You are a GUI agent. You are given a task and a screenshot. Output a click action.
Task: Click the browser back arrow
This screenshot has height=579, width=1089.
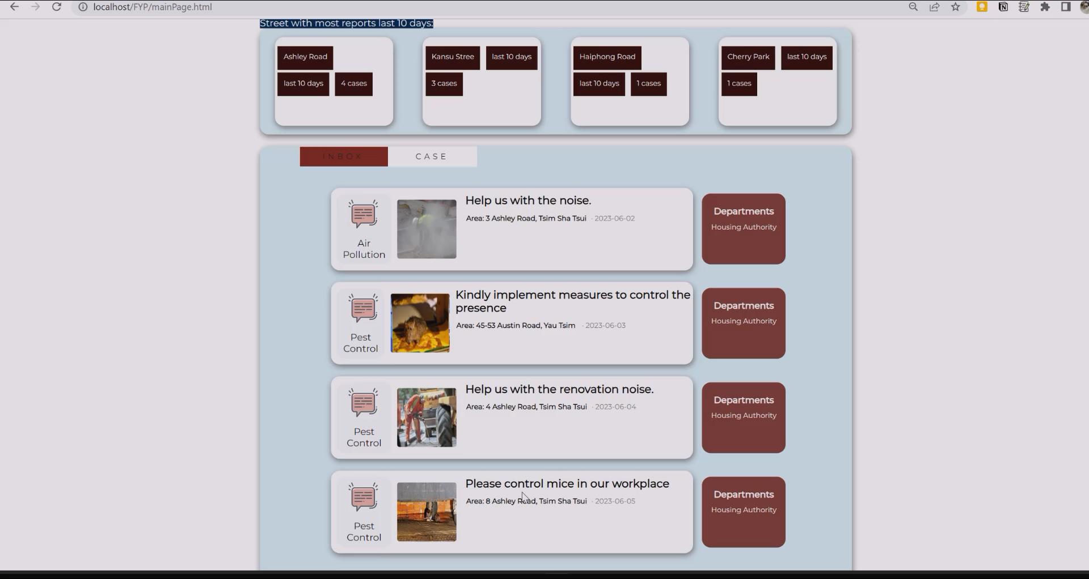(15, 7)
